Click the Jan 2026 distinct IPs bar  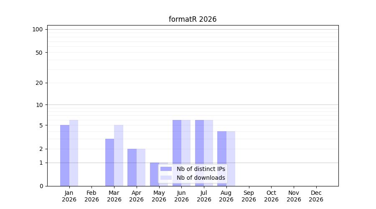(x=65, y=155)
